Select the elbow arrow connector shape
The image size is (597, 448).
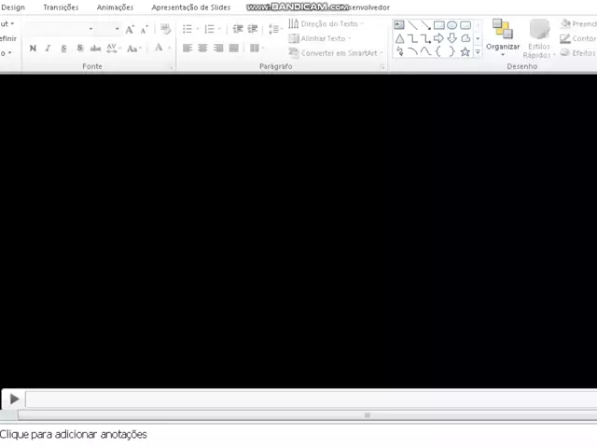click(425, 38)
